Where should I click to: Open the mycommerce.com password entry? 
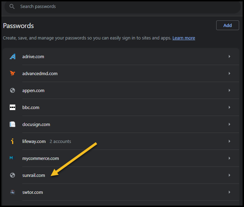click(x=121, y=158)
